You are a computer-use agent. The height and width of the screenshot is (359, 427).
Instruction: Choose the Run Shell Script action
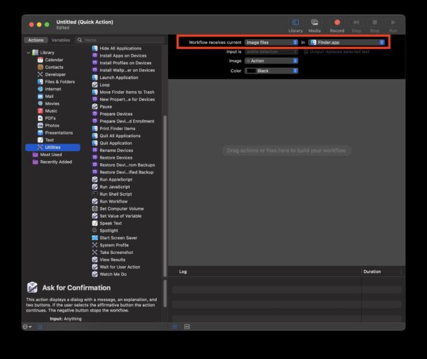tap(115, 194)
